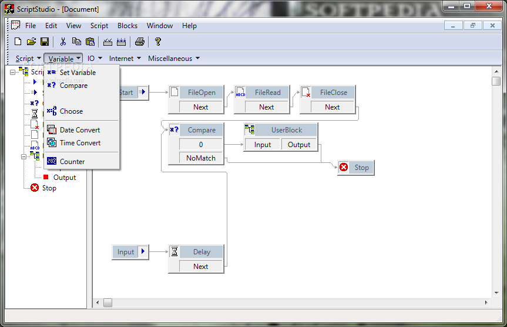Open the View menu

coord(73,26)
